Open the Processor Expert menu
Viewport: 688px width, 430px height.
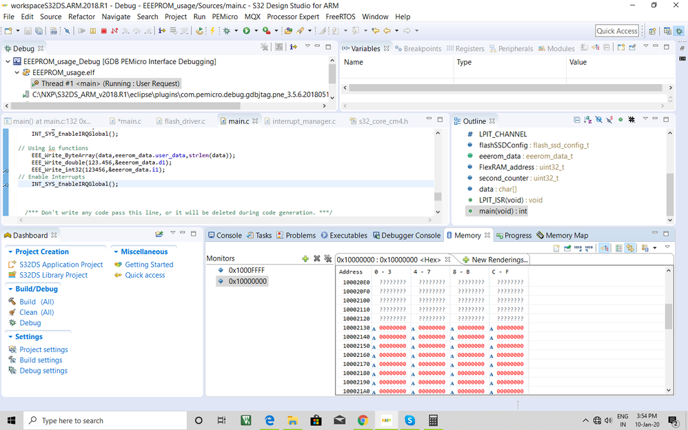point(293,17)
